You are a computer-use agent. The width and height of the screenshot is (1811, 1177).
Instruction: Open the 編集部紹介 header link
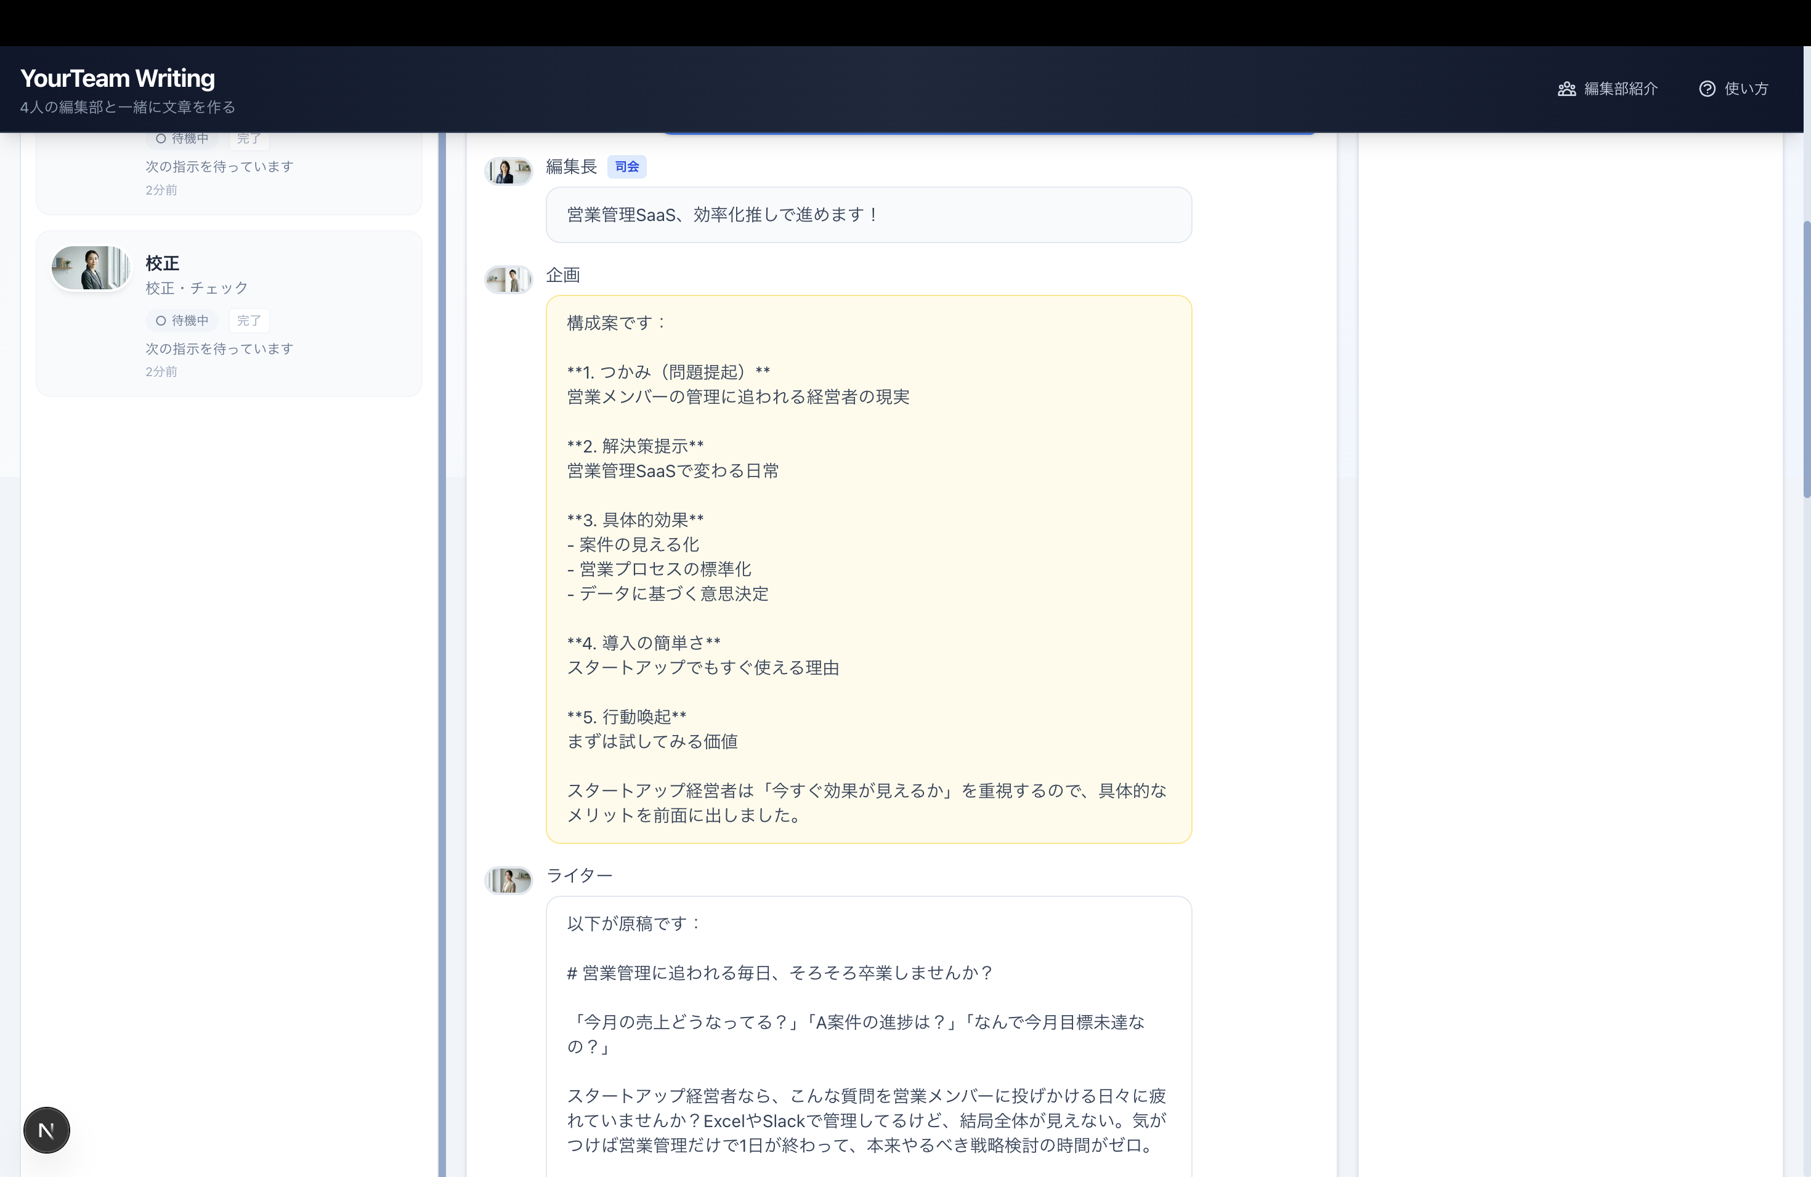coord(1620,89)
